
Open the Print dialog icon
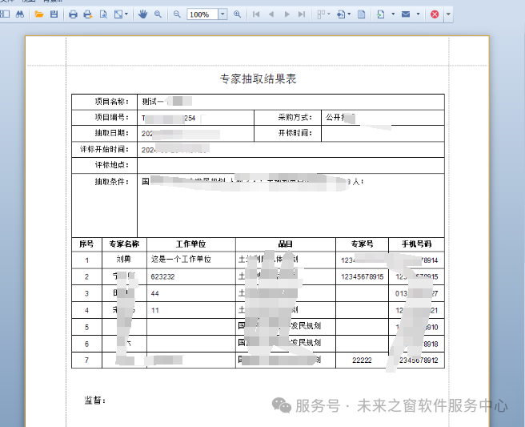[x=73, y=14]
